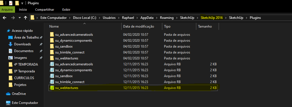Select the su_dynamiccomponents RB file

click(74, 70)
